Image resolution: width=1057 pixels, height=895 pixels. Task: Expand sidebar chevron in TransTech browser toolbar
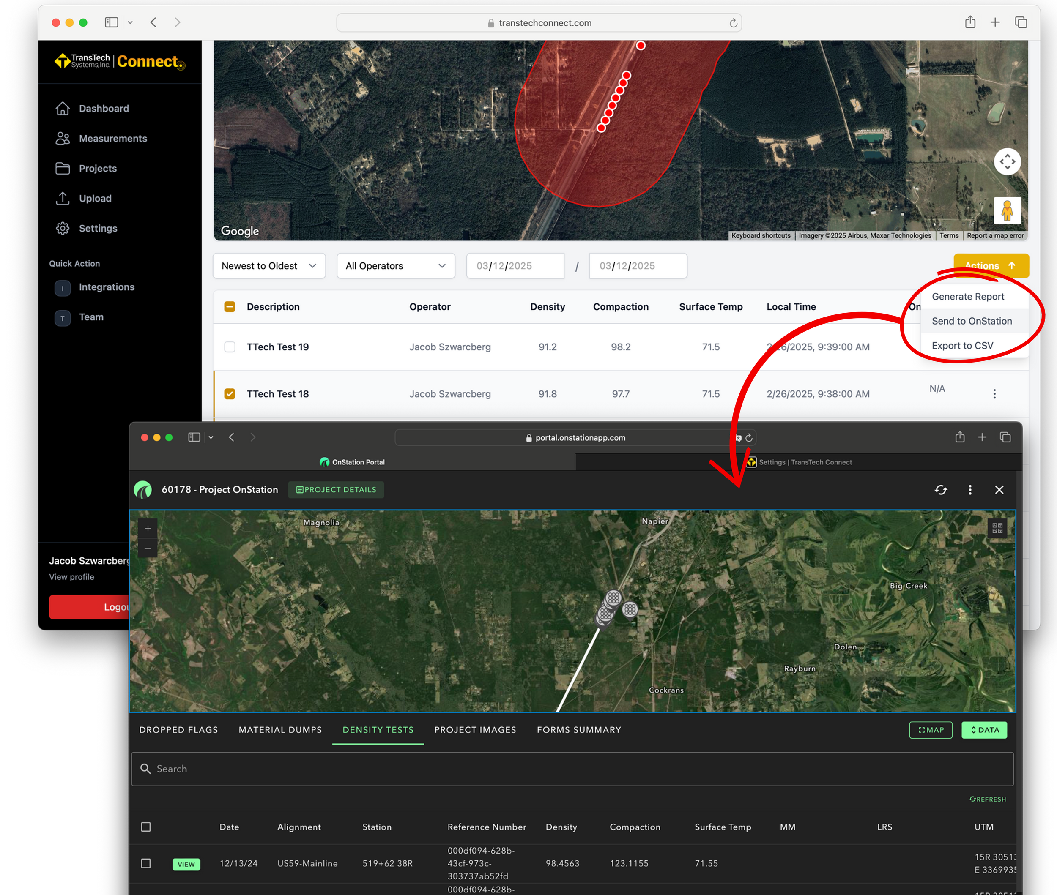pyautogui.click(x=131, y=22)
